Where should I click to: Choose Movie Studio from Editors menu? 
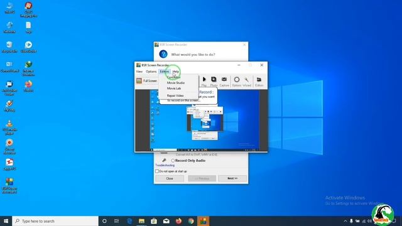tap(176, 83)
